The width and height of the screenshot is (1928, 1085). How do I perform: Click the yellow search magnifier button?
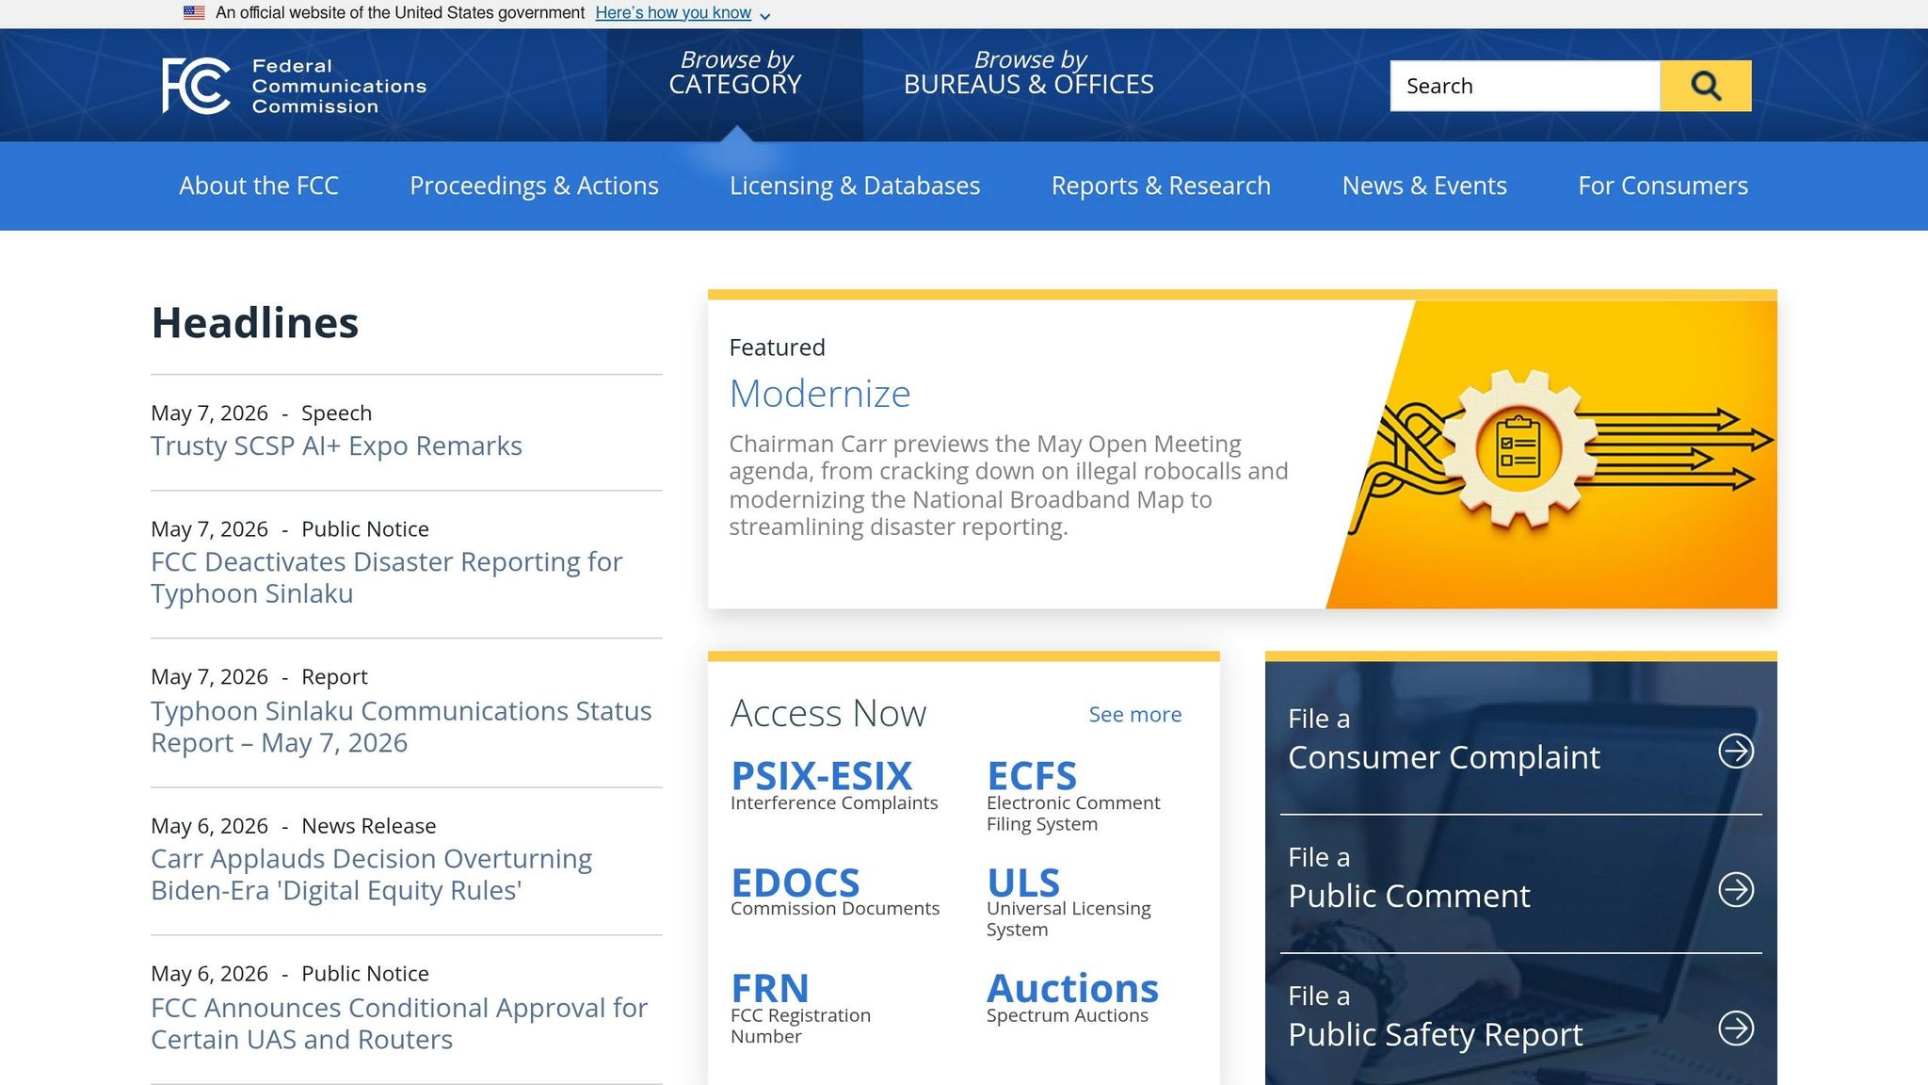point(1705,86)
